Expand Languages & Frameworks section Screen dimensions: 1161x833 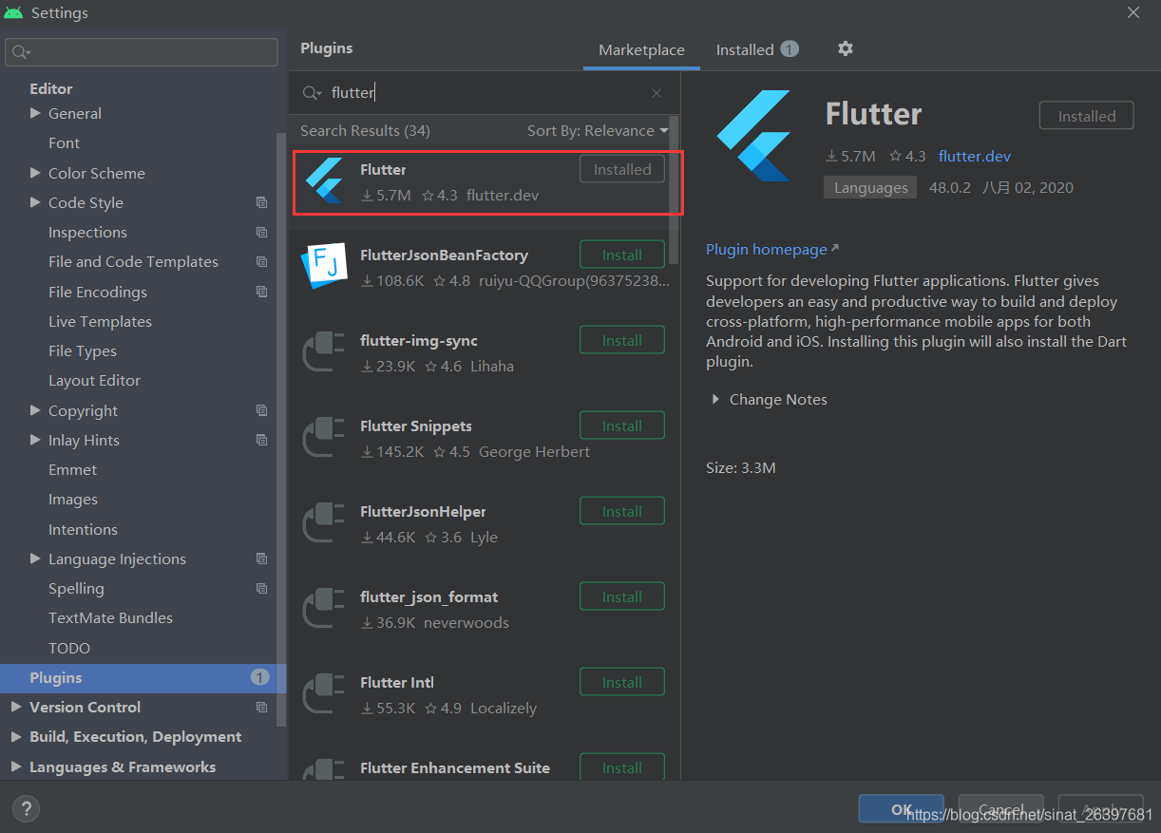tap(16, 767)
